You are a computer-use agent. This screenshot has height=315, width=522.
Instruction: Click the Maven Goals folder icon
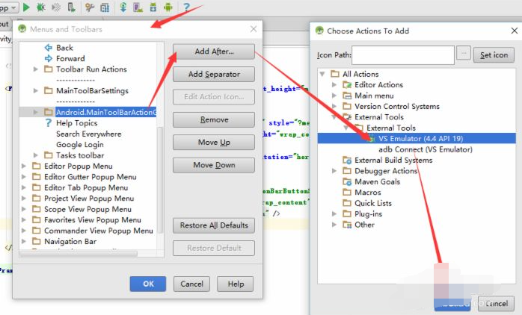point(347,181)
